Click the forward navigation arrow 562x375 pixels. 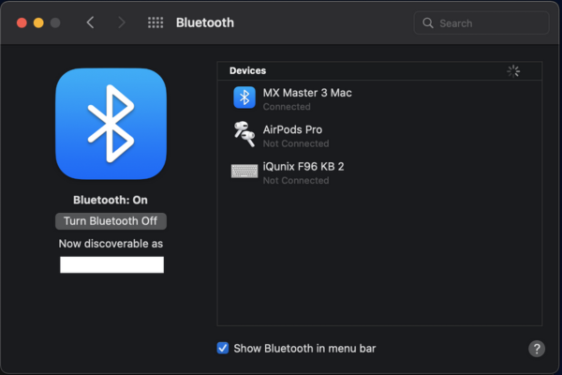pos(122,22)
